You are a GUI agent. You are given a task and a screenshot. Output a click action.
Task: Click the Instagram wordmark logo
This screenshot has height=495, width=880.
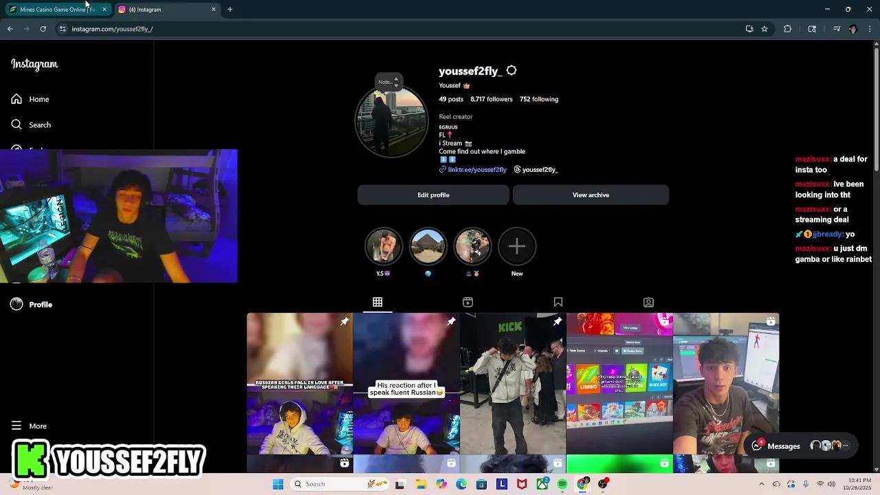[x=34, y=64]
